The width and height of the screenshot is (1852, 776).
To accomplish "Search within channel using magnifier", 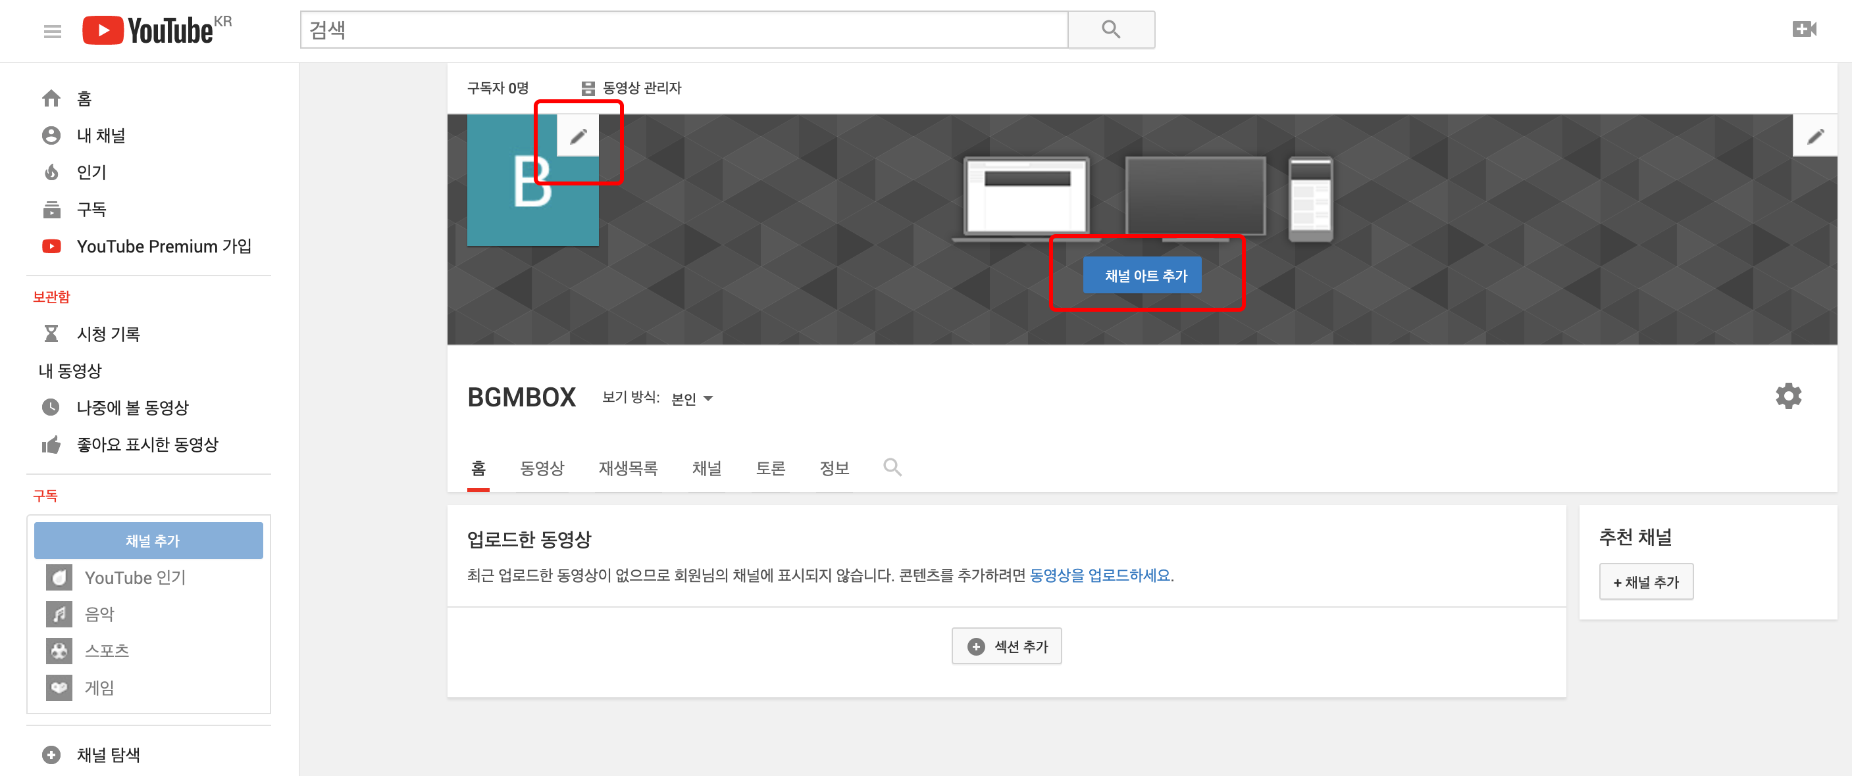I will tap(892, 468).
